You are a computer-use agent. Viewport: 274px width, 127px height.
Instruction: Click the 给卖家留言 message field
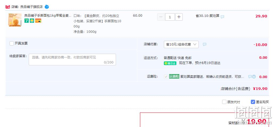pos(72,60)
